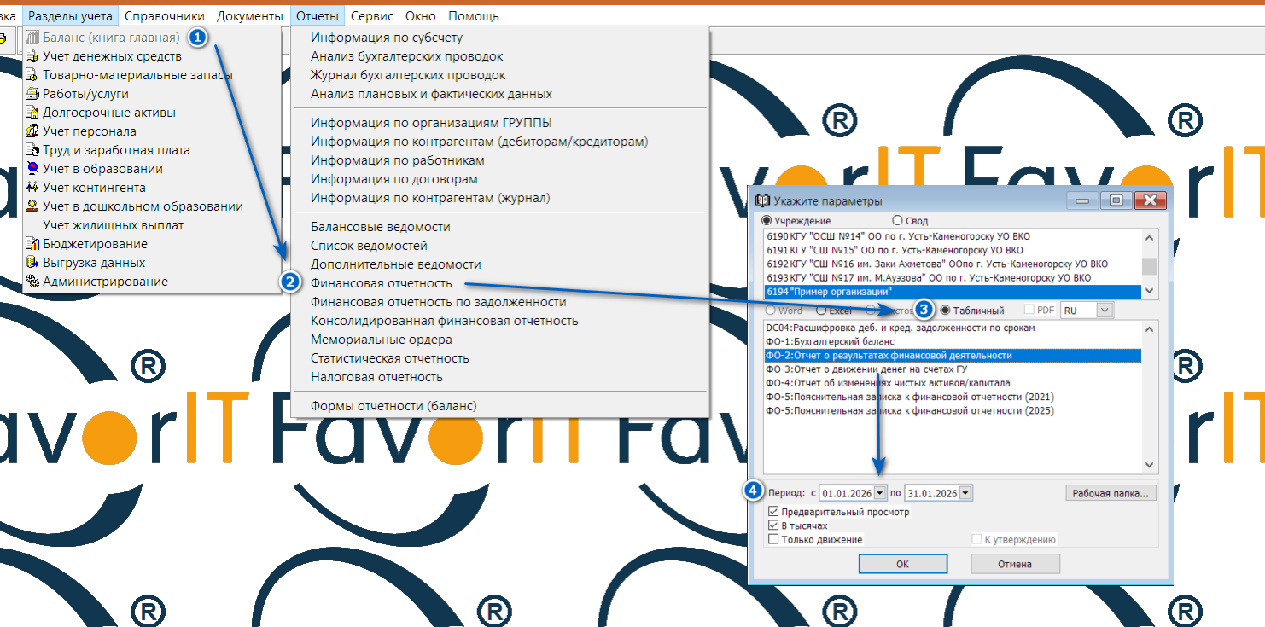Select the Работы/услуги printer icon
The image size is (1265, 627).
point(32,94)
